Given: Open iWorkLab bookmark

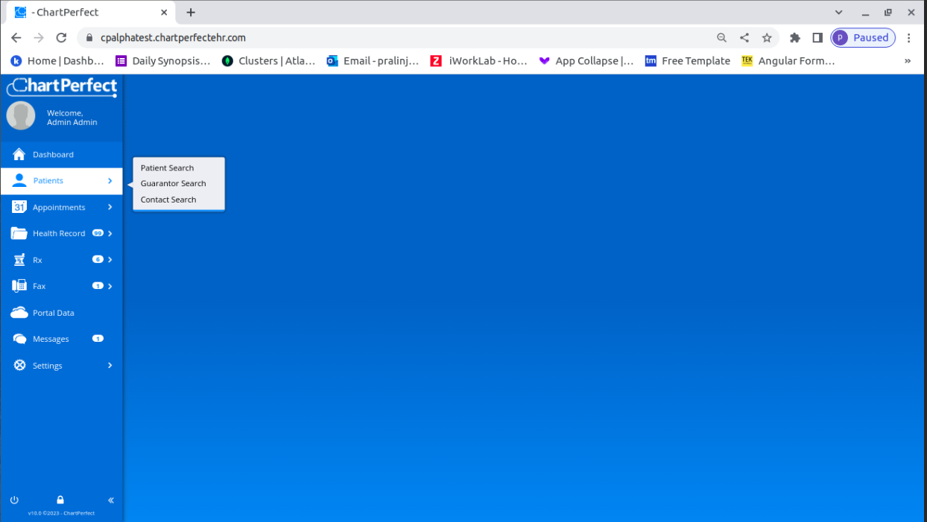Looking at the screenshot, I should (x=479, y=61).
